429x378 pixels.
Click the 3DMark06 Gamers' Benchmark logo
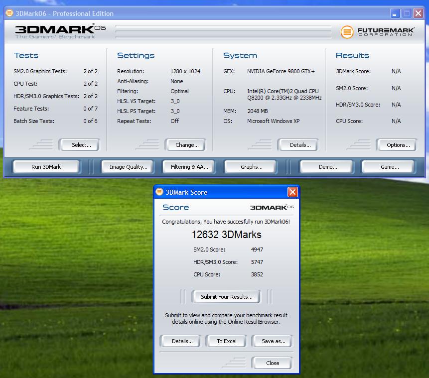[60, 32]
